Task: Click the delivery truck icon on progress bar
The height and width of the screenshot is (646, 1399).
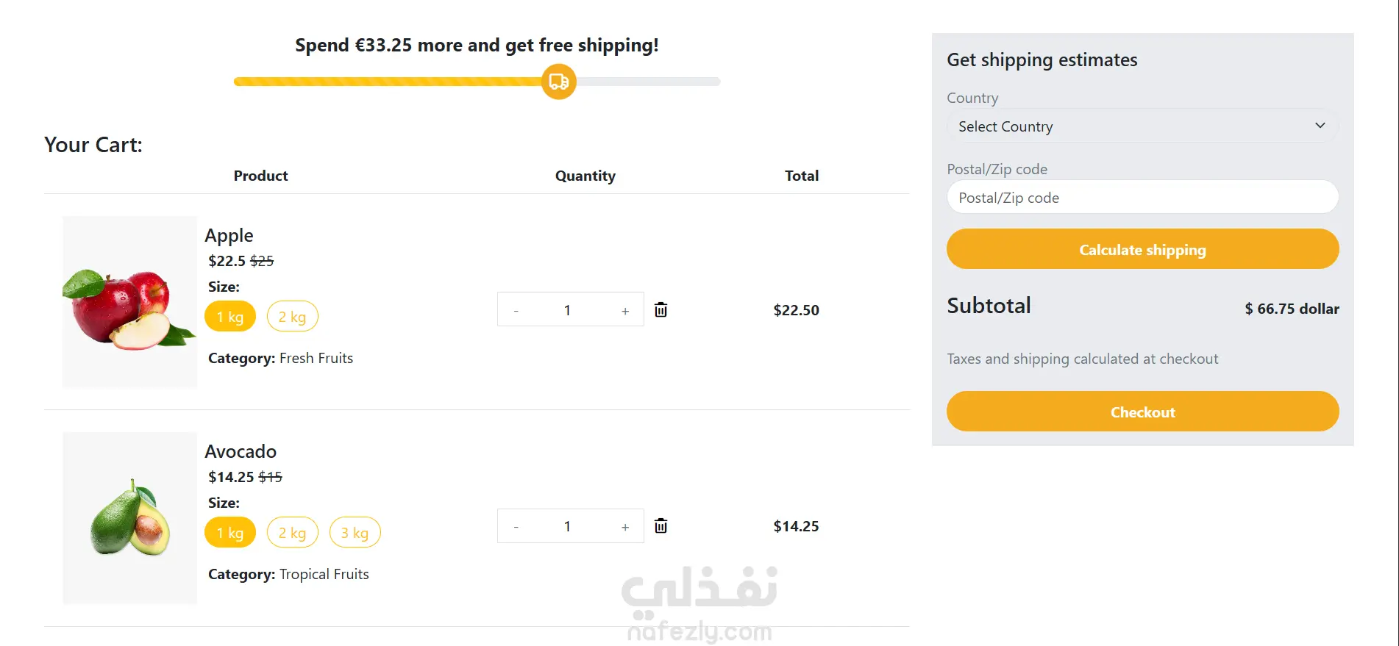Action: [559, 82]
